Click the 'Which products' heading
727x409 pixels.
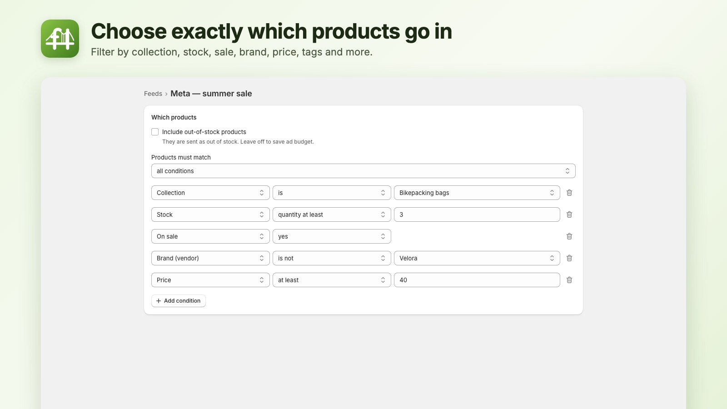pos(174,117)
